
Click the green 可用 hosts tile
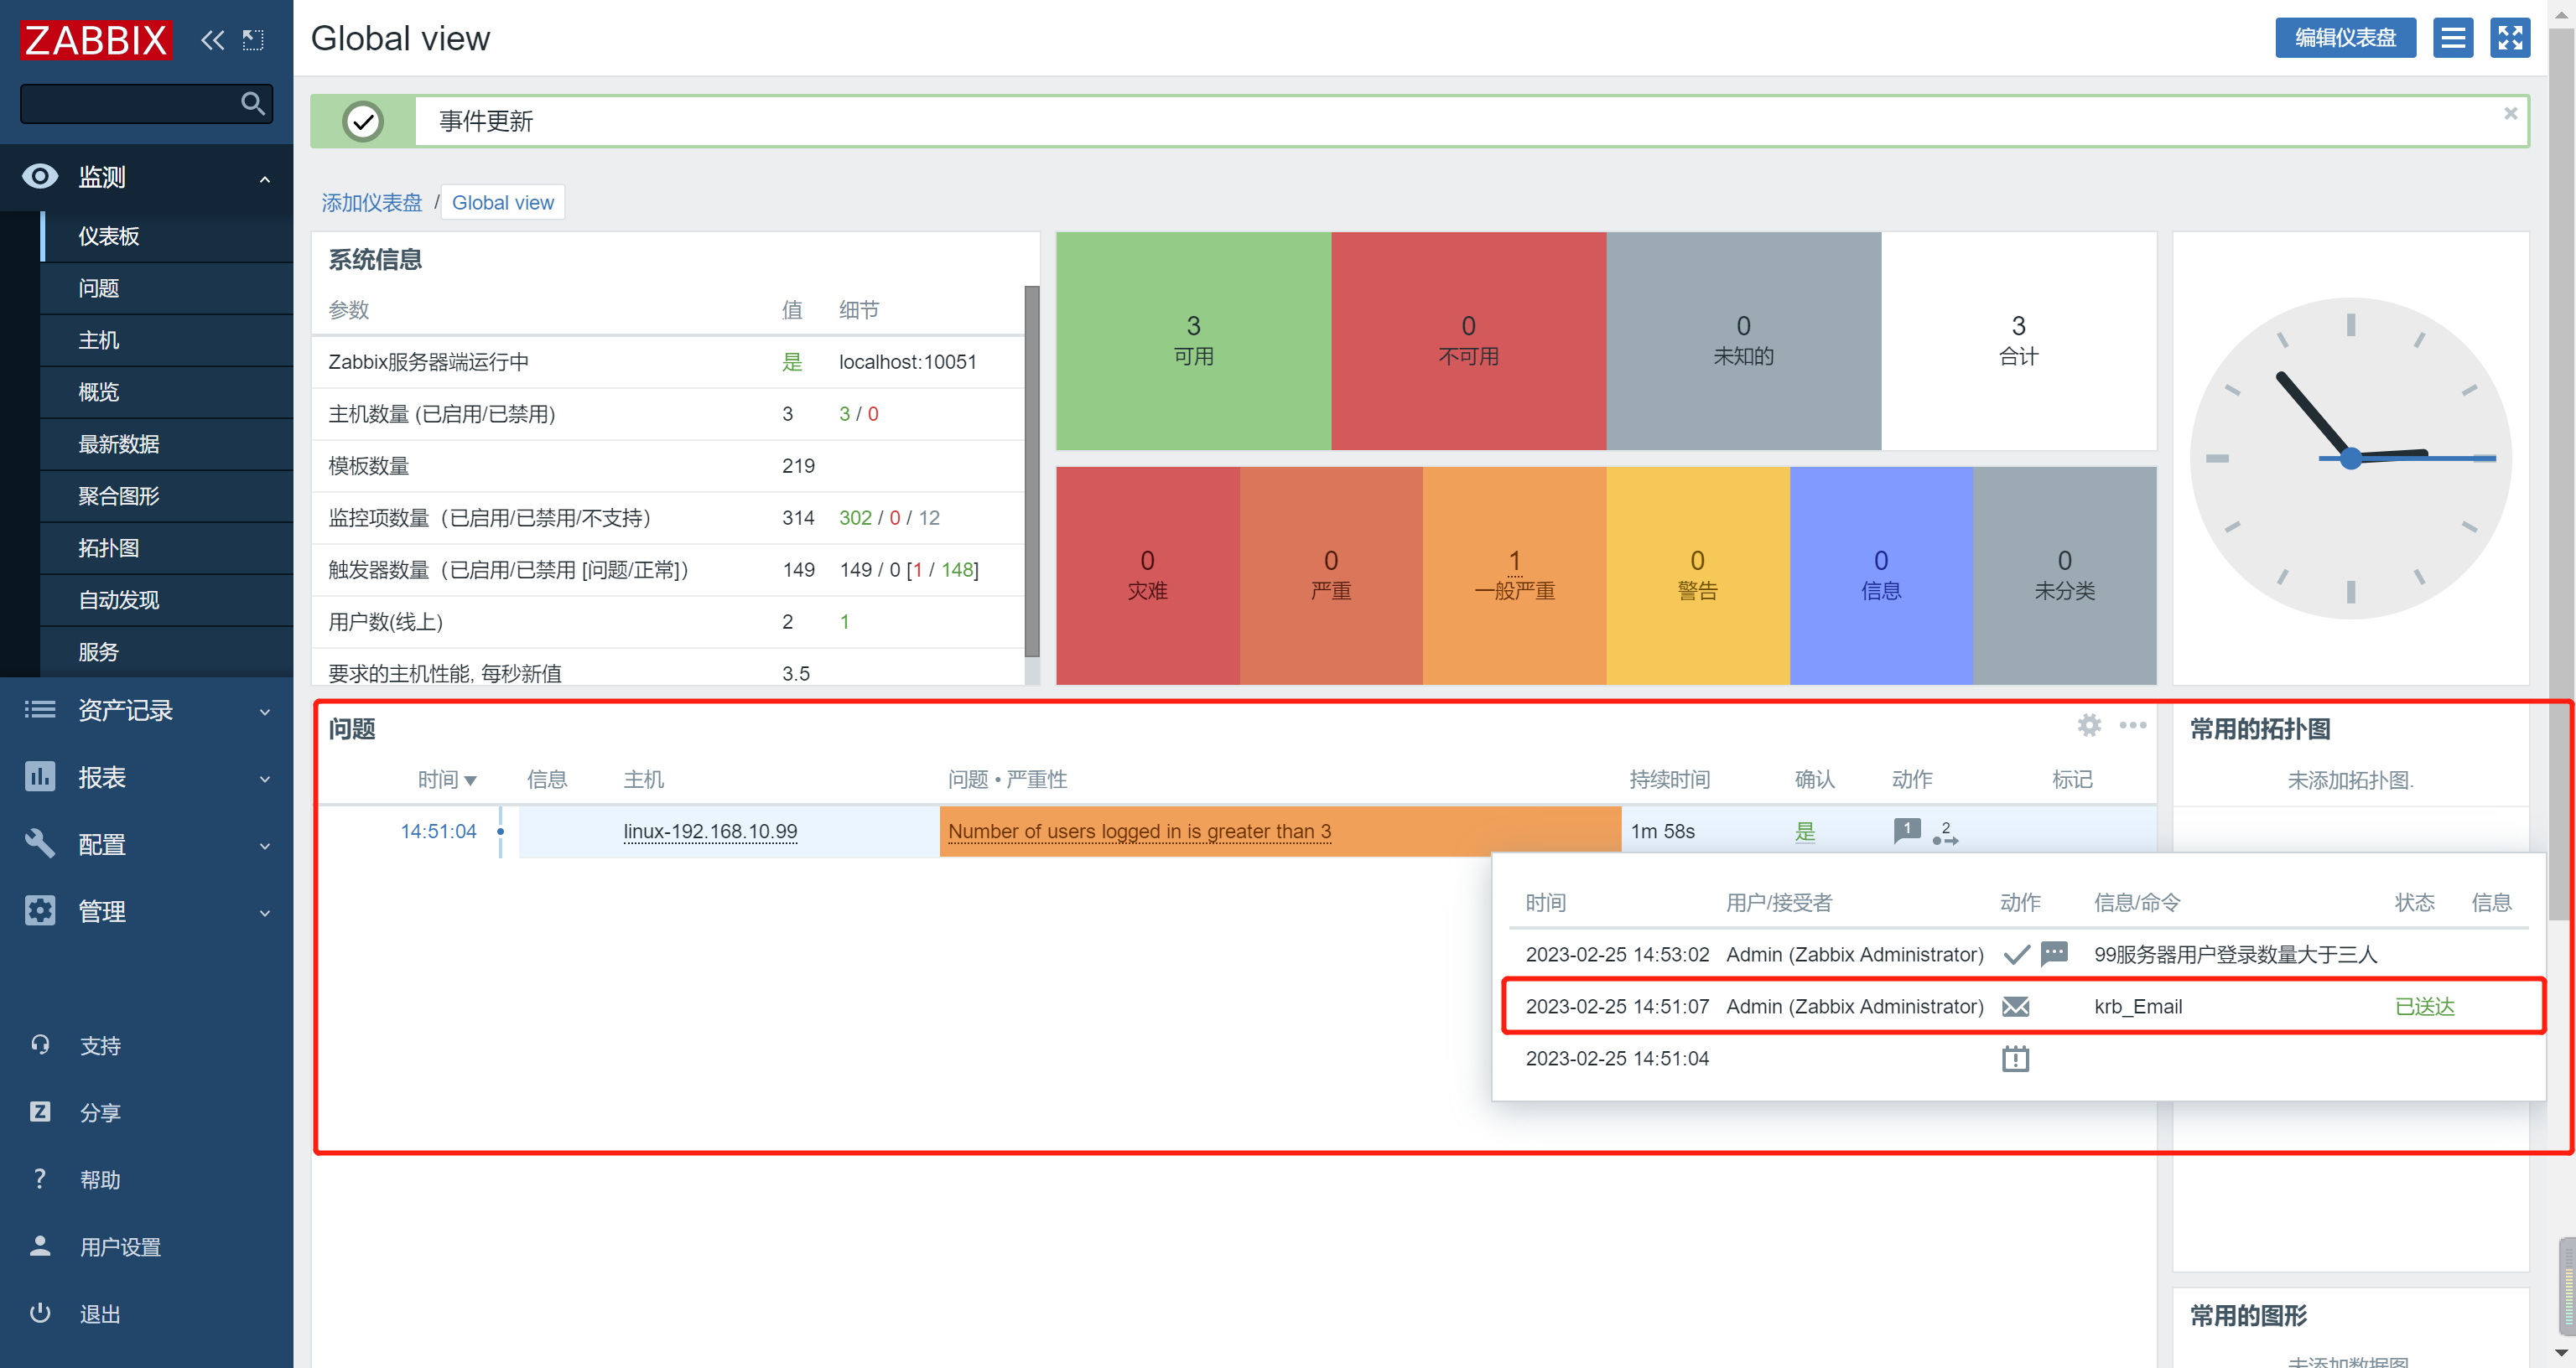coord(1193,341)
